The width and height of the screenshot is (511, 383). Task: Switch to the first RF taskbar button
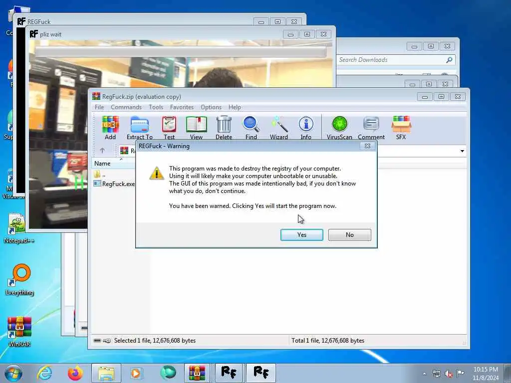click(229, 373)
